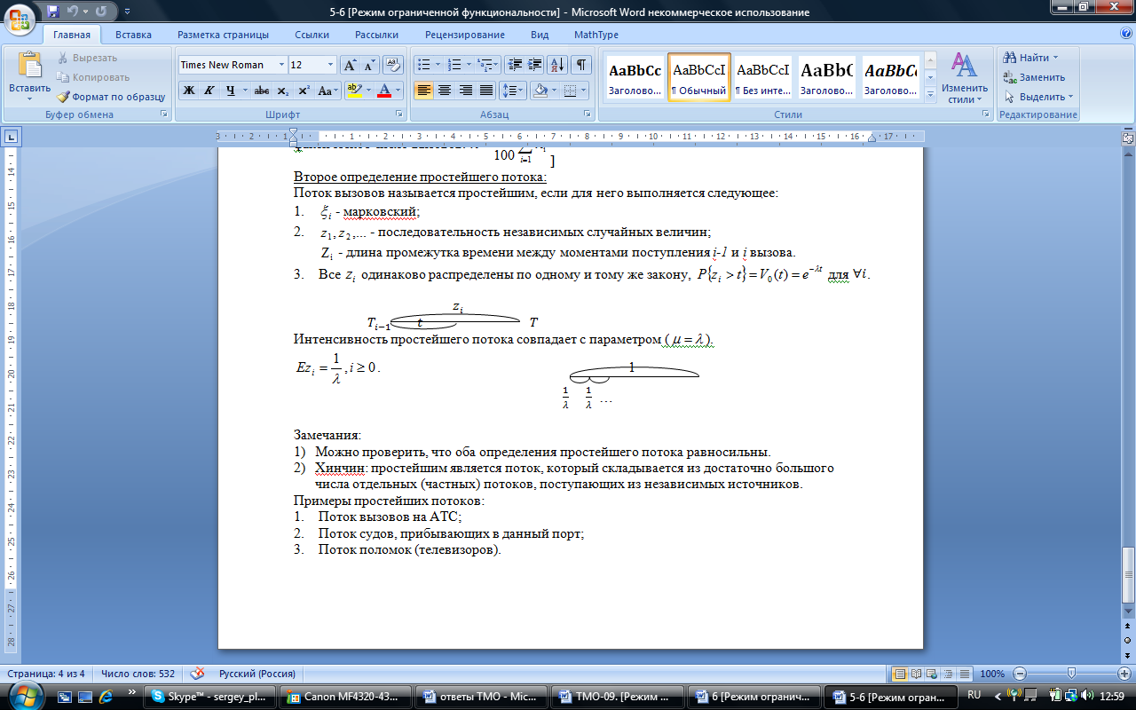Zoom out with minus button
1136x710 pixels.
pos(1021,674)
